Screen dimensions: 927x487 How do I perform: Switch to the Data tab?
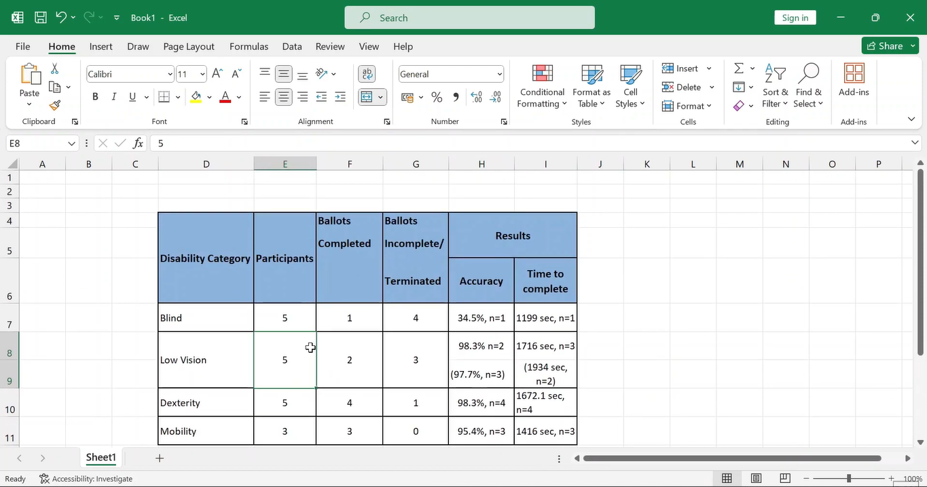(292, 46)
